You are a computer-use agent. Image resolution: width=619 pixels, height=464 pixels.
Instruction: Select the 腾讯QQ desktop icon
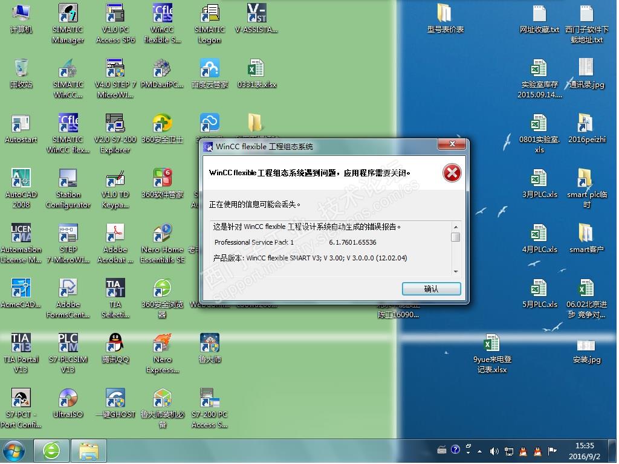pyautogui.click(x=115, y=349)
